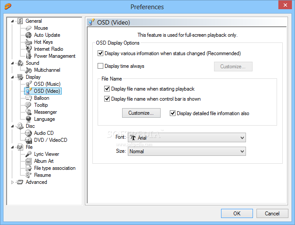Open Internet Radio preferences page
Image resolution: width=295 pixels, height=225 pixels.
click(x=49, y=49)
